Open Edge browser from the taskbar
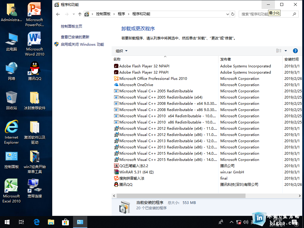Image resolution: width=304 pixels, height=228 pixels. coord(37,222)
